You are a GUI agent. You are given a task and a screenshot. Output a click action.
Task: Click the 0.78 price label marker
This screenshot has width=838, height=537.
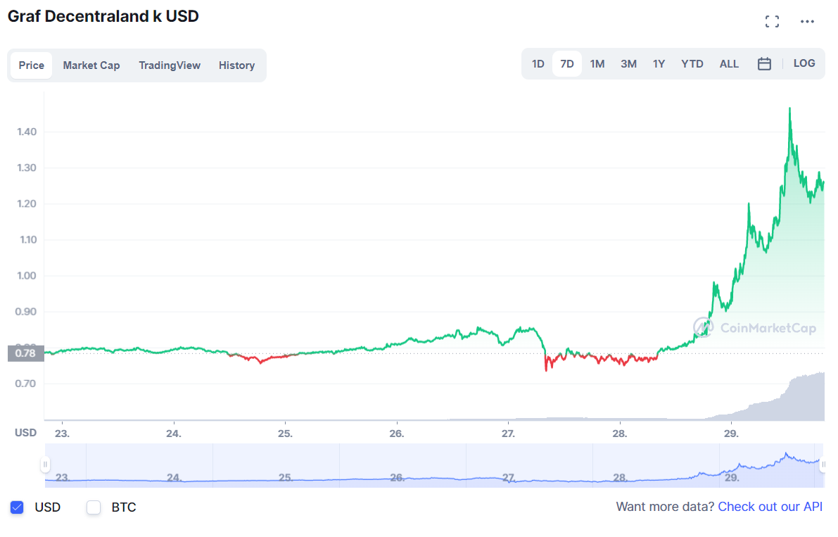(x=25, y=353)
